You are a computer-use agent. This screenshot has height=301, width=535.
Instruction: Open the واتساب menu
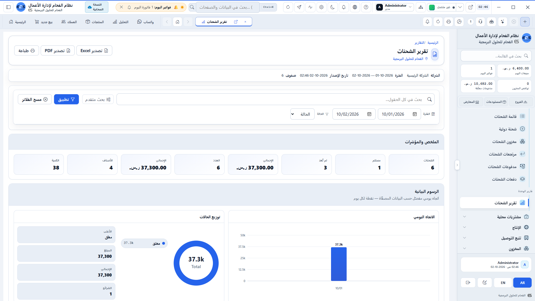click(x=145, y=22)
